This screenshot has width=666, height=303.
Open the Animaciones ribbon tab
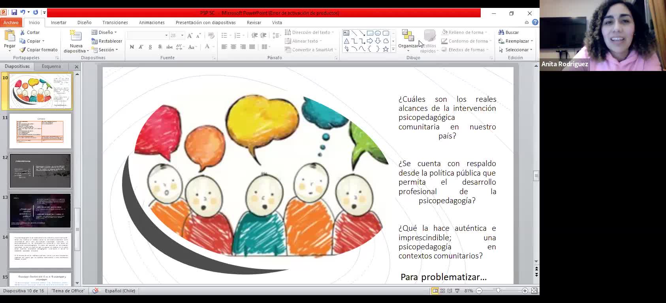tap(152, 22)
